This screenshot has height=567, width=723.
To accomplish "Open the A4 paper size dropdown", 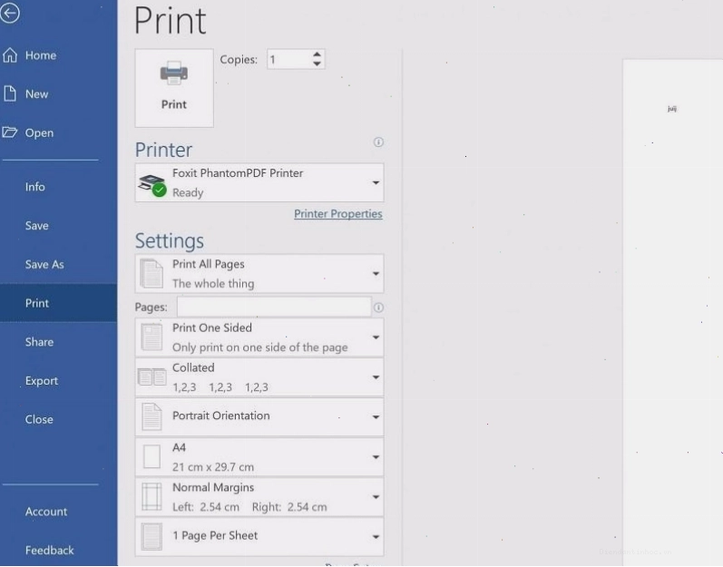I will [259, 457].
